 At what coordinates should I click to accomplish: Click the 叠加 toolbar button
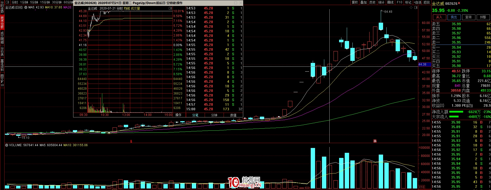pos(364,2)
